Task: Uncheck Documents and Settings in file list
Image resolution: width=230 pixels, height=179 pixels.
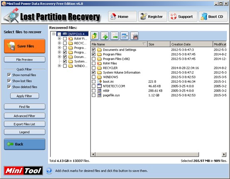Action: pyautogui.click(x=93, y=50)
